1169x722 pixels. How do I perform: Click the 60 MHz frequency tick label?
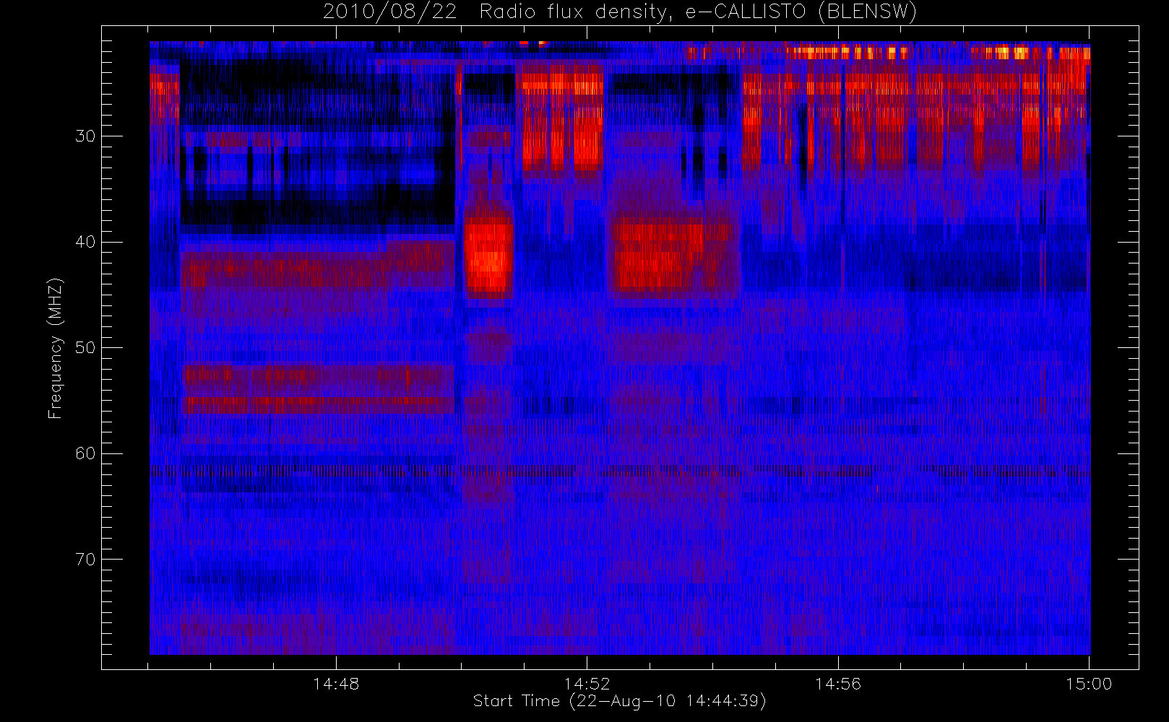pyautogui.click(x=85, y=453)
